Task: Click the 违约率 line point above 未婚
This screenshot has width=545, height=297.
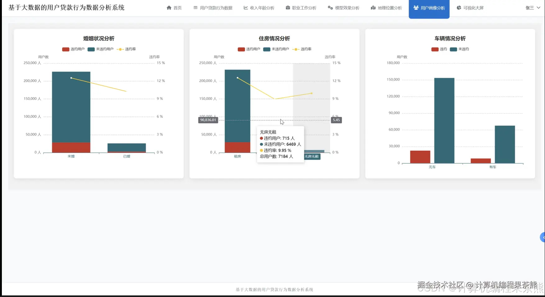Action: [x=71, y=78]
